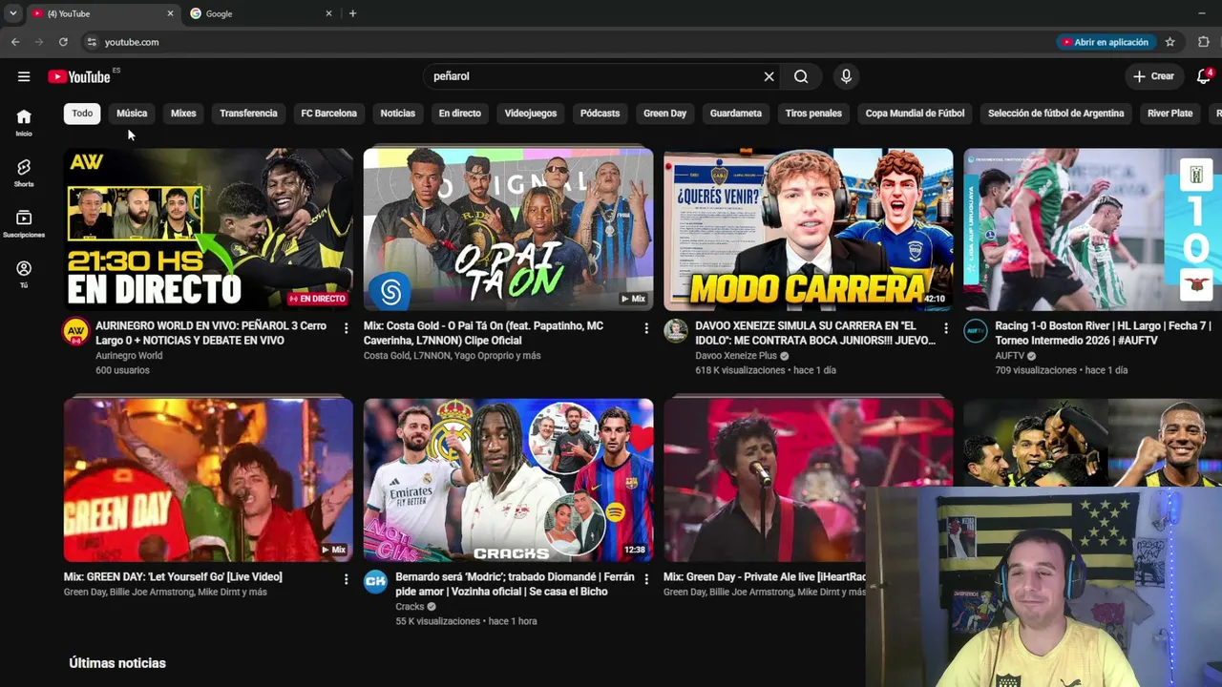Open the Costa Gold O Pai Tá On title
1222x687 pixels.
click(484, 333)
